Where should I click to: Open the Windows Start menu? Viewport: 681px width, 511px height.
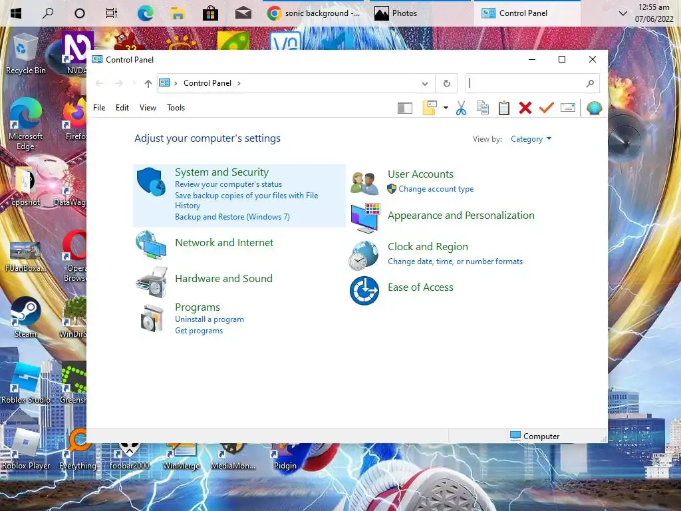(16, 13)
